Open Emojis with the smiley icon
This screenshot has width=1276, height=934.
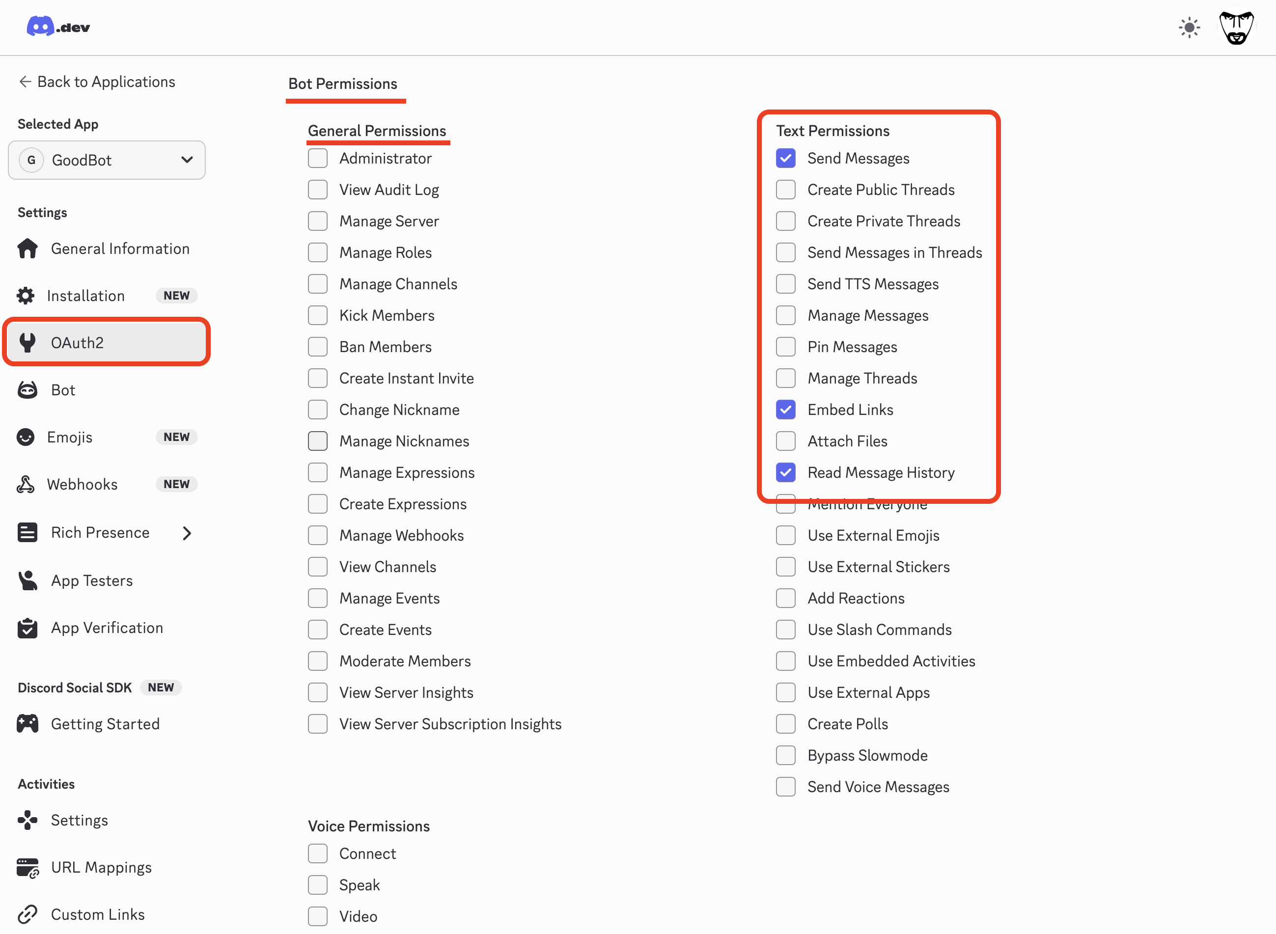(26, 437)
